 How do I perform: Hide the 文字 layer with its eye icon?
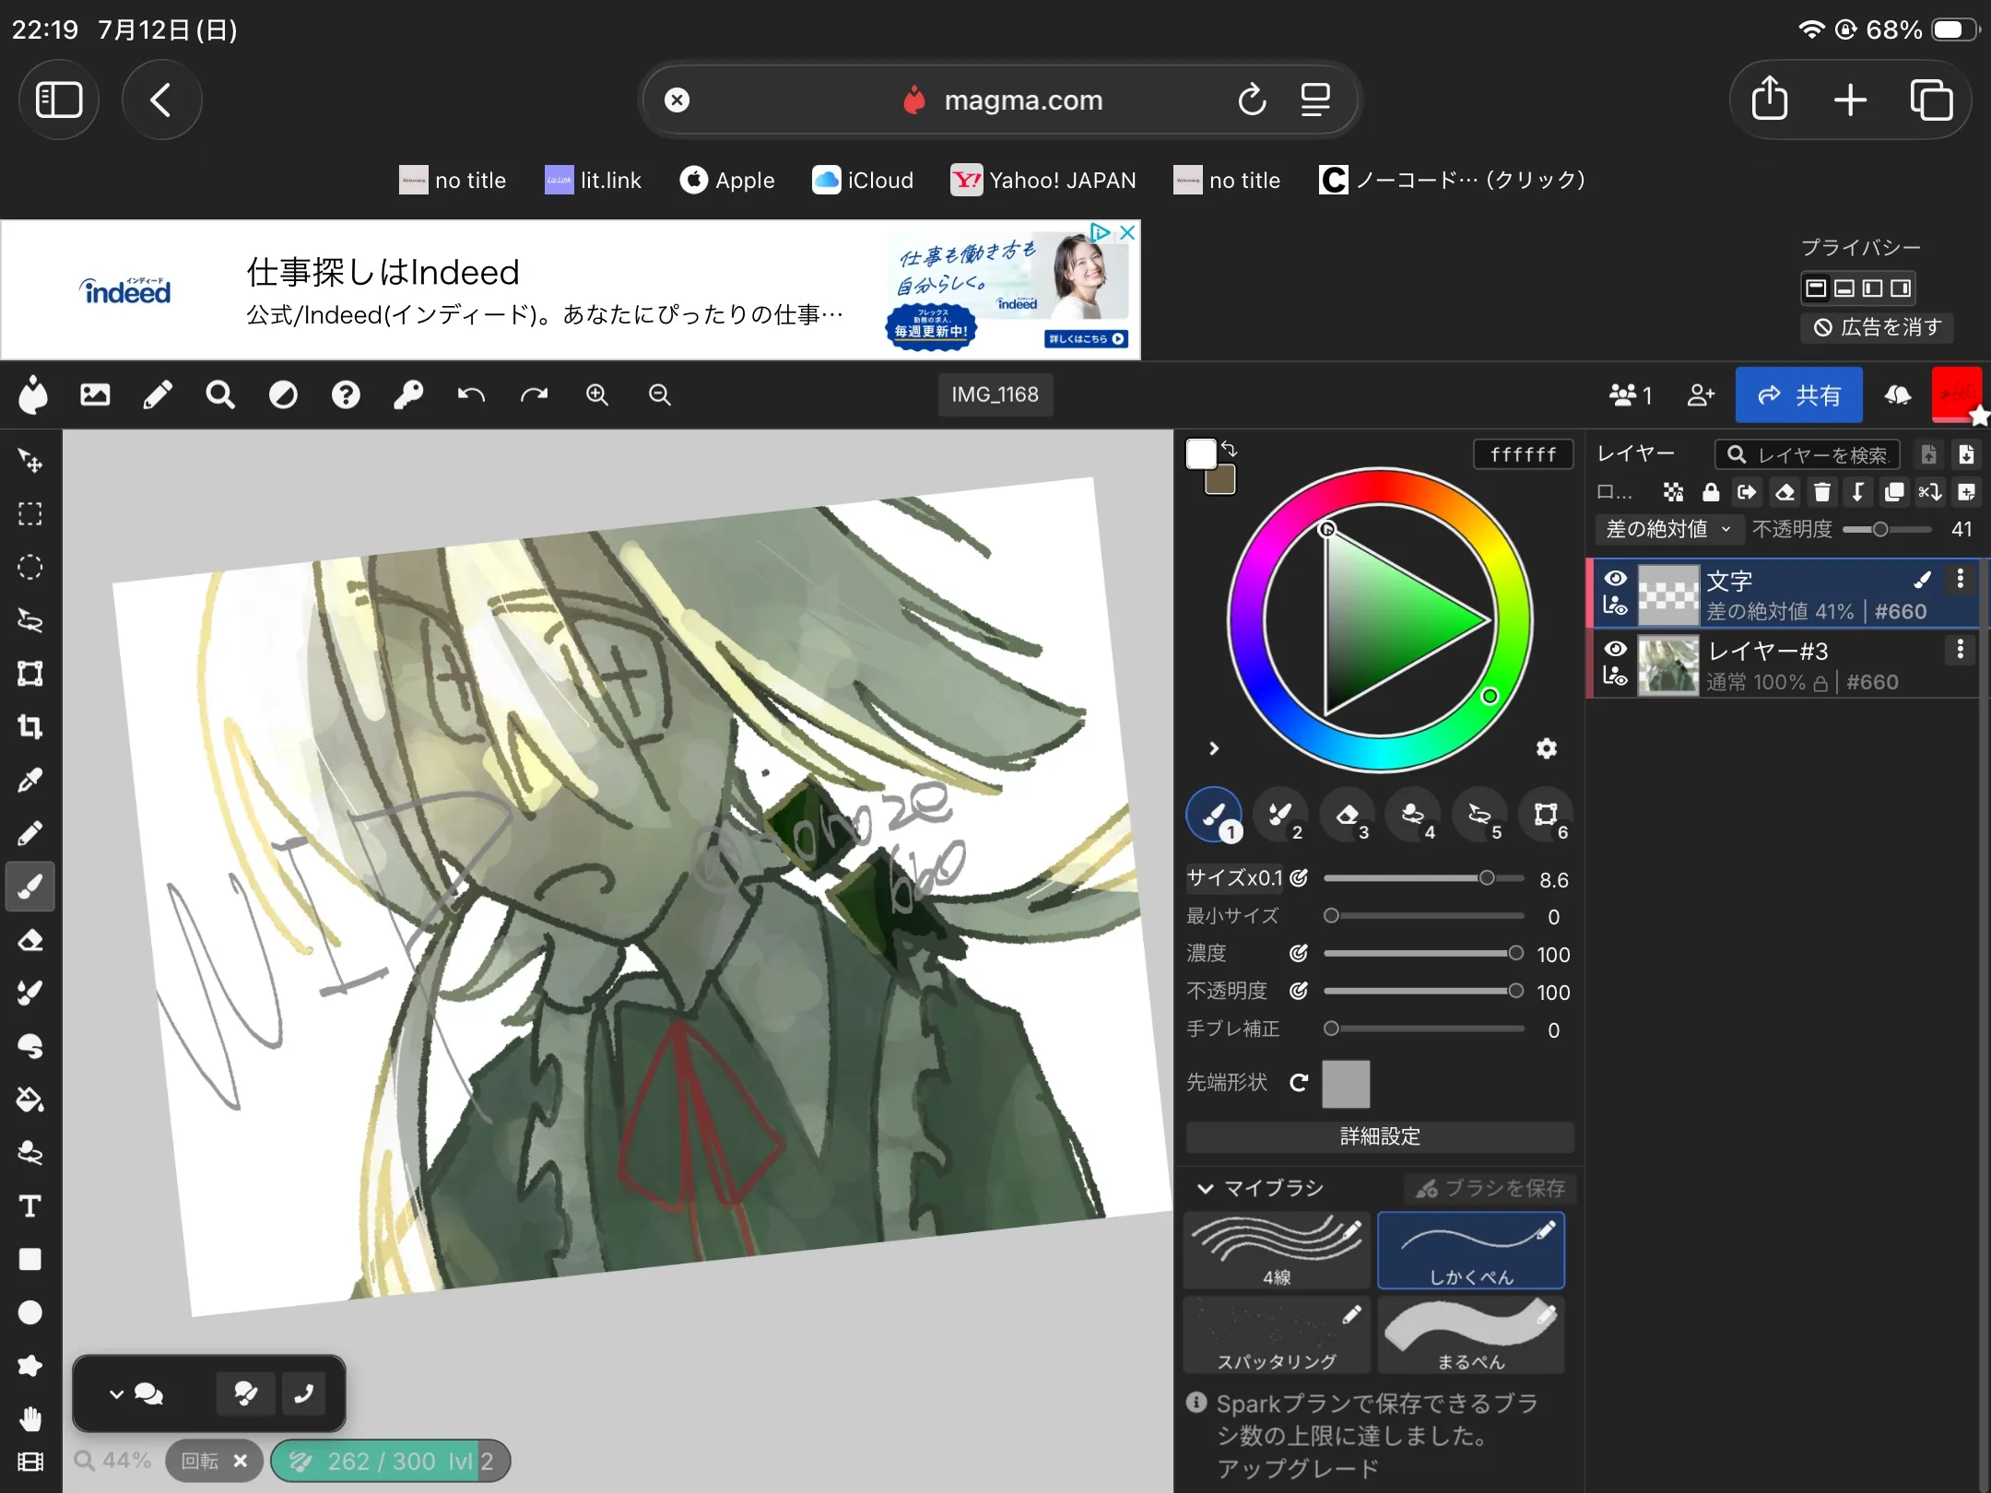click(1615, 579)
